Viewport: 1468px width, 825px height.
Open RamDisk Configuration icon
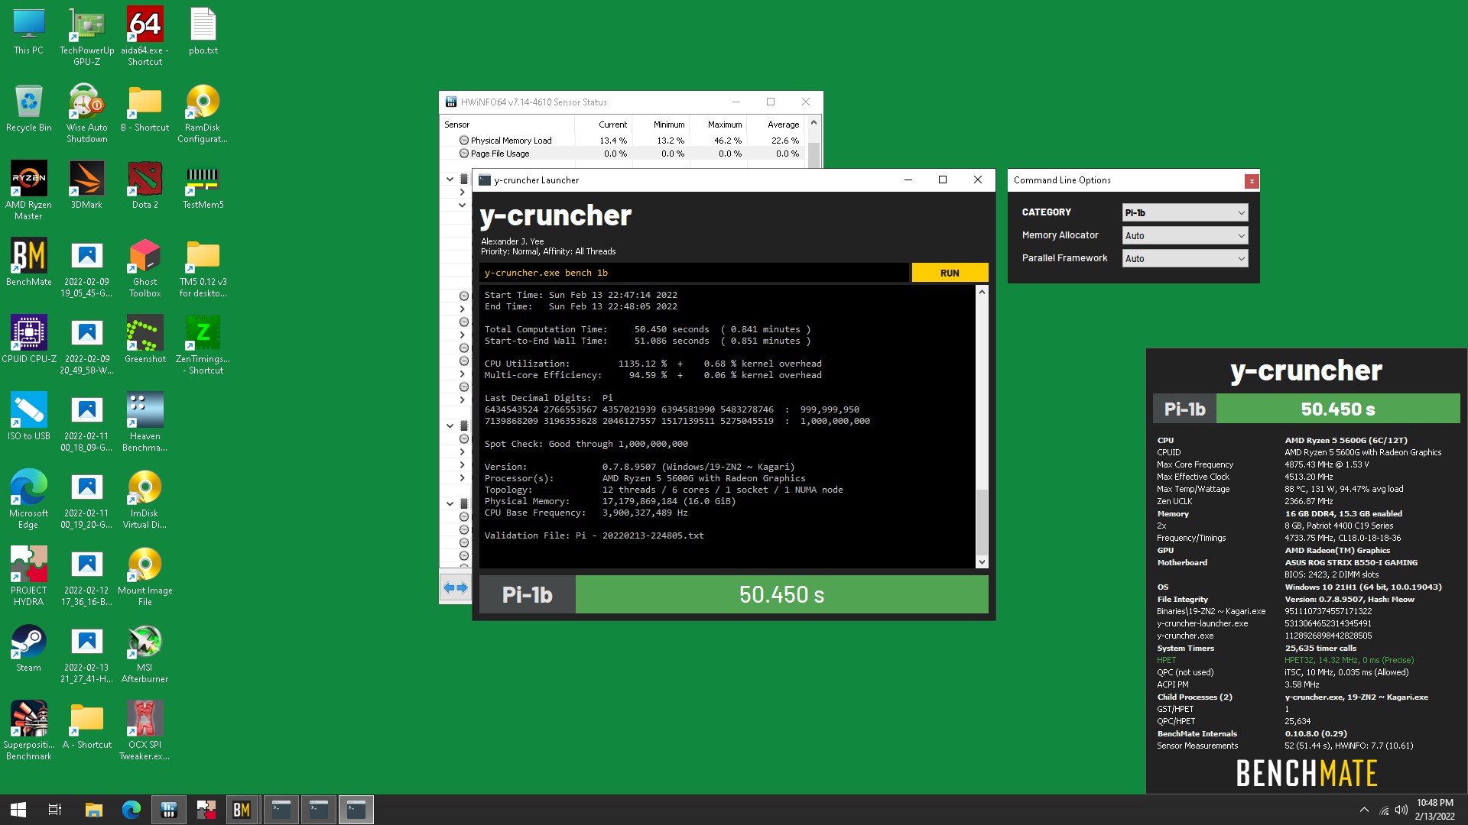[x=203, y=114]
